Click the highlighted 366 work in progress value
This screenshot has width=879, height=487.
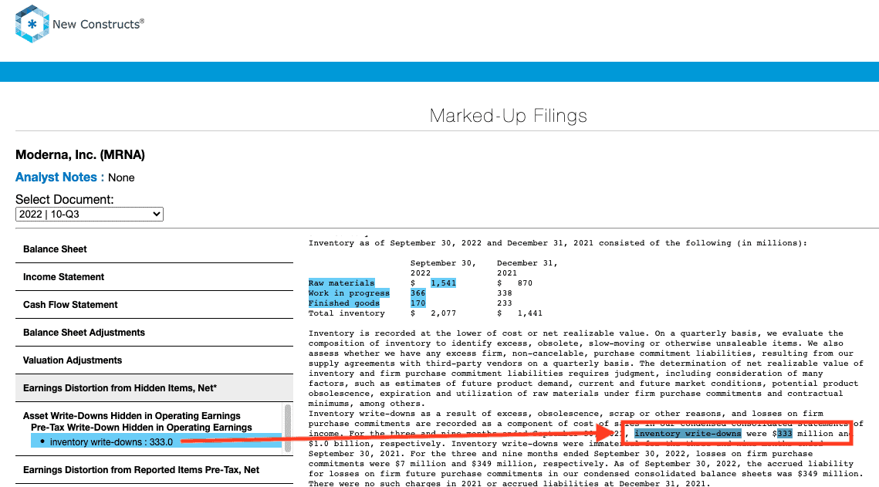(x=418, y=293)
